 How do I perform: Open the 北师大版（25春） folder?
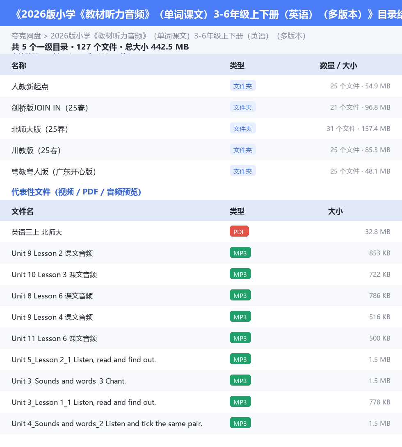(x=201, y=129)
